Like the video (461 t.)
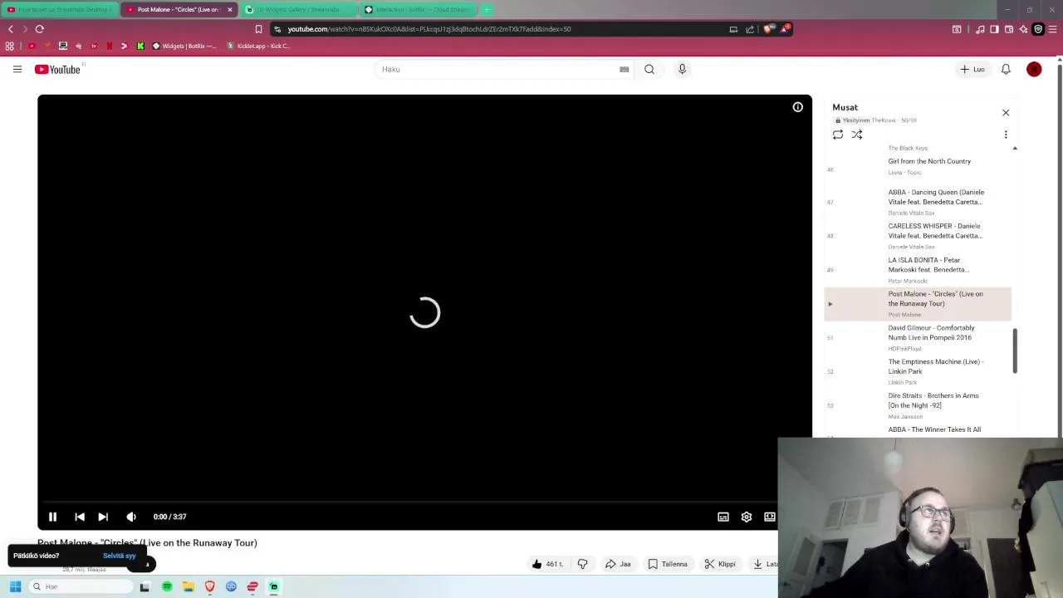 pyautogui.click(x=547, y=564)
